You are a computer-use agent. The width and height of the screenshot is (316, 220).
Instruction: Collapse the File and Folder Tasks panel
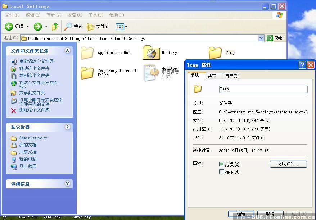[x=67, y=51]
